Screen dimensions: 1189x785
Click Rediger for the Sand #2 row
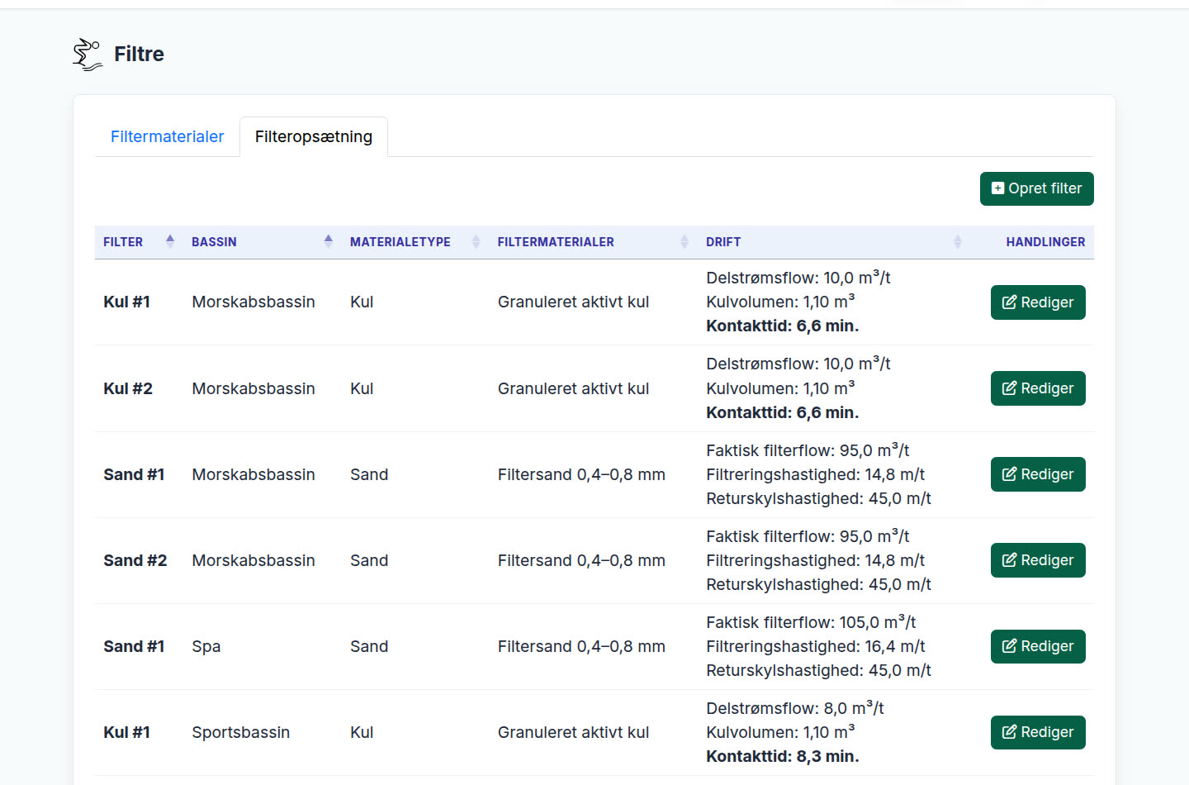tap(1038, 560)
